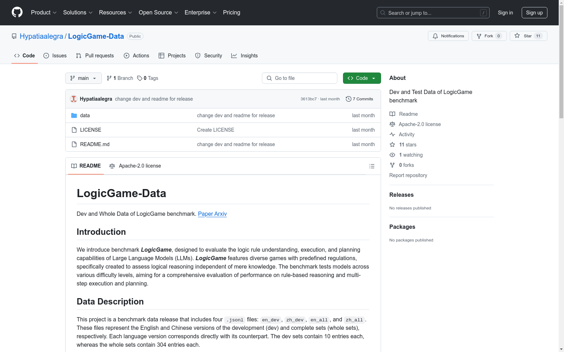
Task: Click the star icon beside 11 stars
Action: click(392, 145)
